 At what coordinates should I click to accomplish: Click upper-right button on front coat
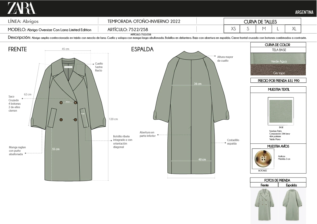75,103
